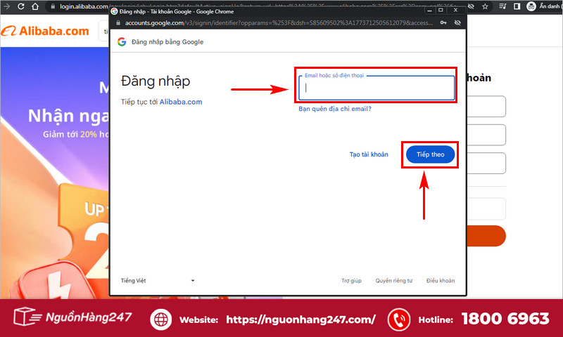Open the media control icon in the Alibaba browser toolbar
Screen dimensions: 563x337
[502, 6]
